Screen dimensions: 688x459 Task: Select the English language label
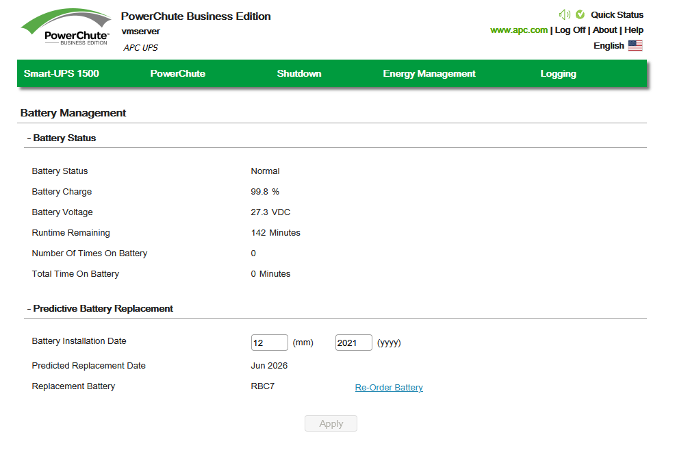click(609, 46)
